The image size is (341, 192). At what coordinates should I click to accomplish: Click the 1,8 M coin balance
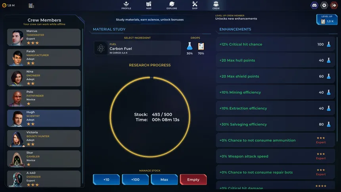[11, 6]
